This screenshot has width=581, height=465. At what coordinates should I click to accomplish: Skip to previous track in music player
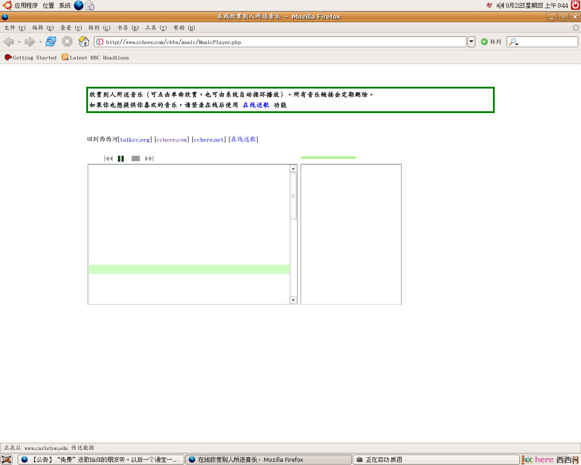(108, 158)
